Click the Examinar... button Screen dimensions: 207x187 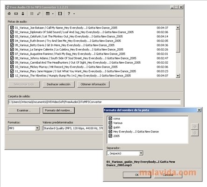click(24, 110)
